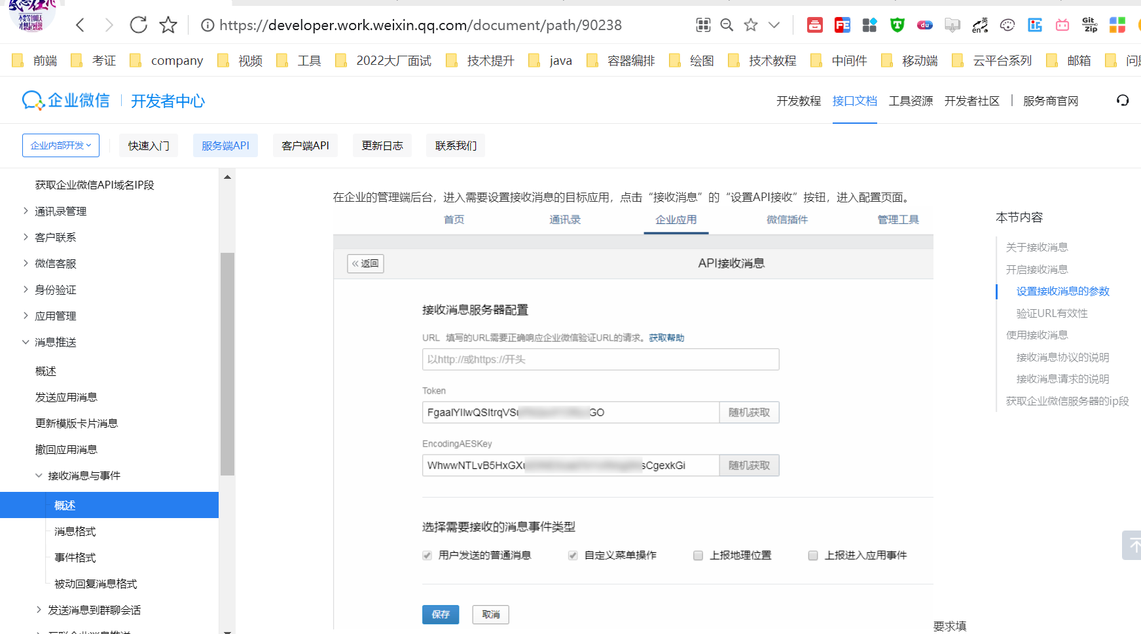Image resolution: width=1141 pixels, height=634 pixels.
Task: Click the zoom out magnifier icon
Action: click(727, 26)
